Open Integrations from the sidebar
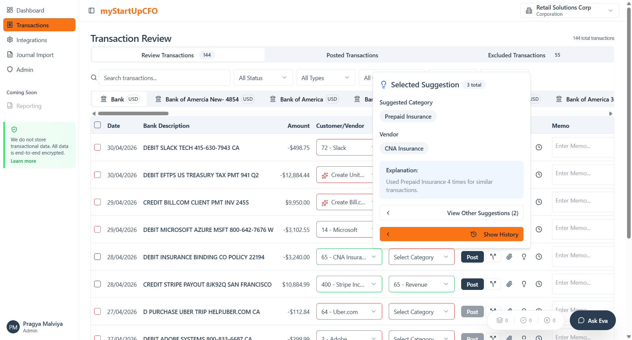Screen dimensions: 632x340 tap(32, 40)
